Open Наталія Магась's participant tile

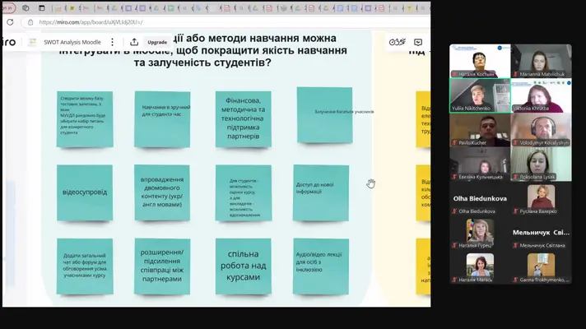pos(480,267)
